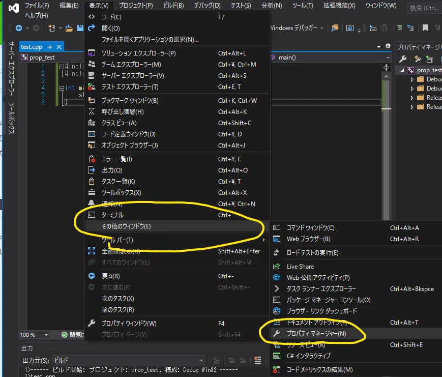442x377 pixels.
Task: Select the ターミナル menu entry
Action: tap(177, 215)
